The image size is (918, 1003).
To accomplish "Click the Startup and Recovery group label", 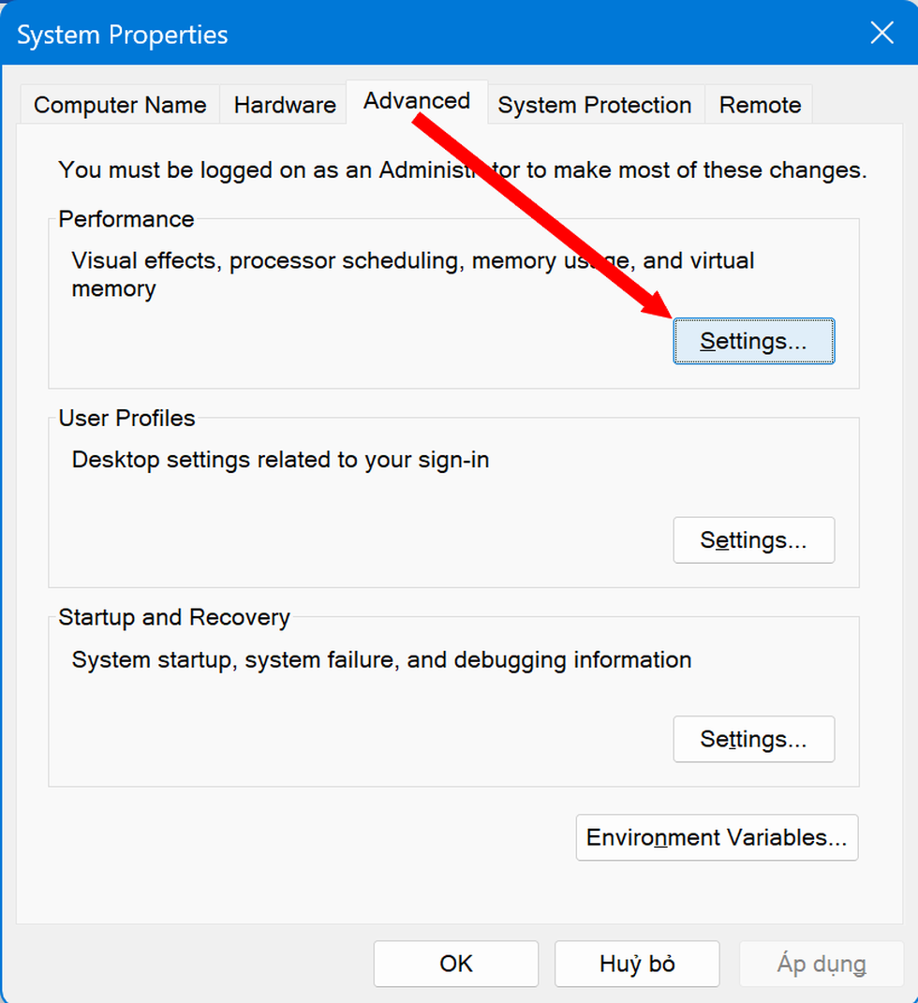I will [174, 618].
